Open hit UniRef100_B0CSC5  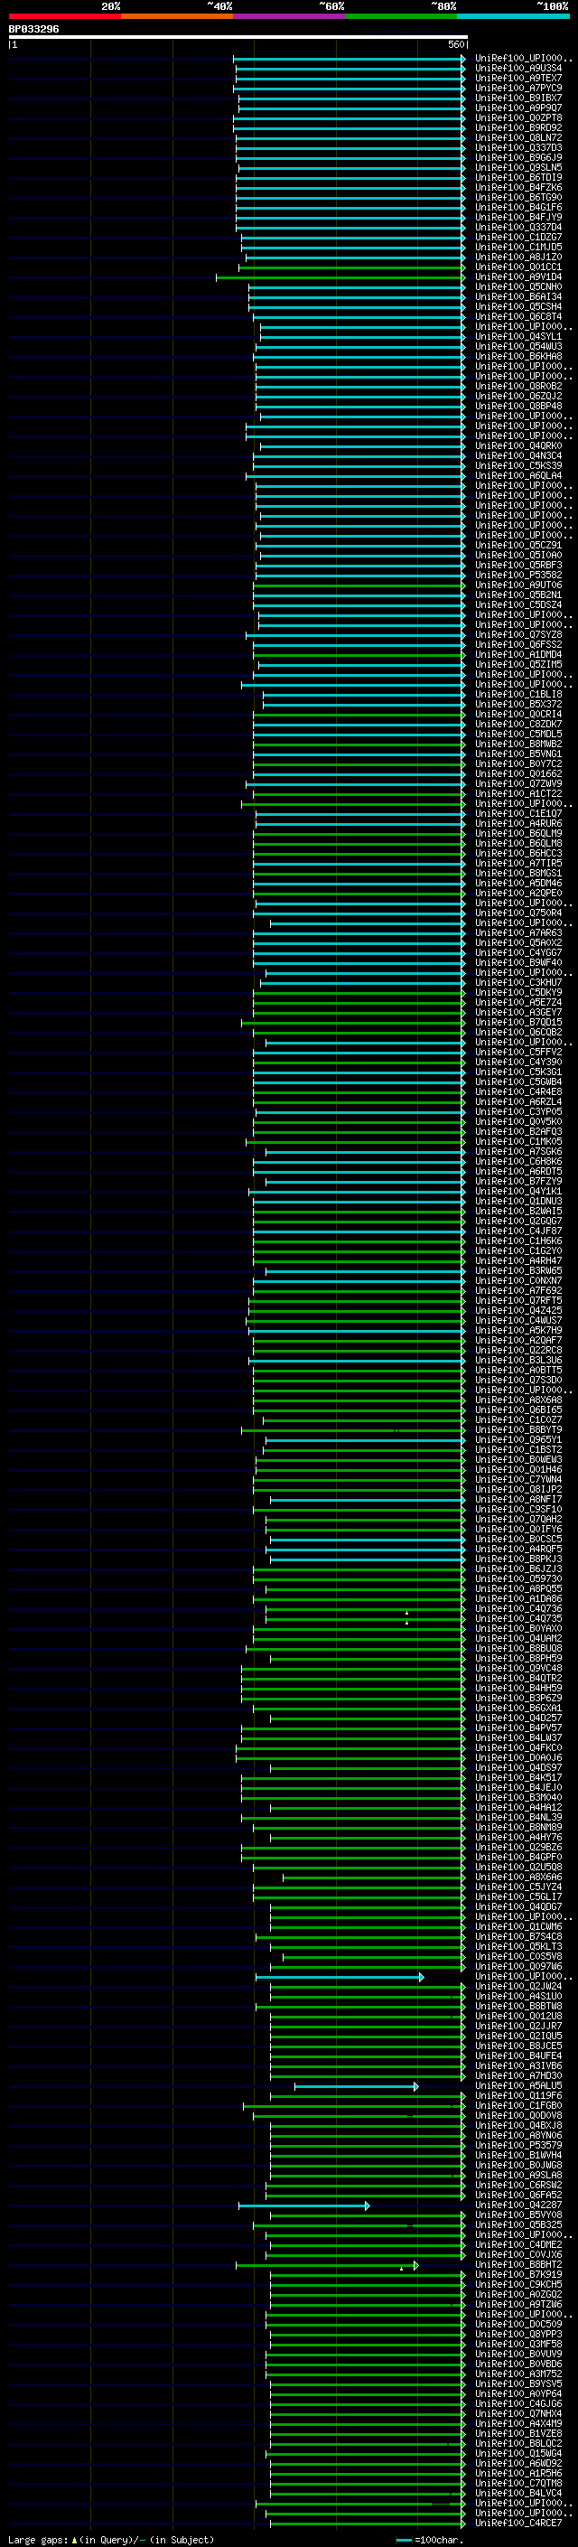pyautogui.click(x=518, y=1540)
